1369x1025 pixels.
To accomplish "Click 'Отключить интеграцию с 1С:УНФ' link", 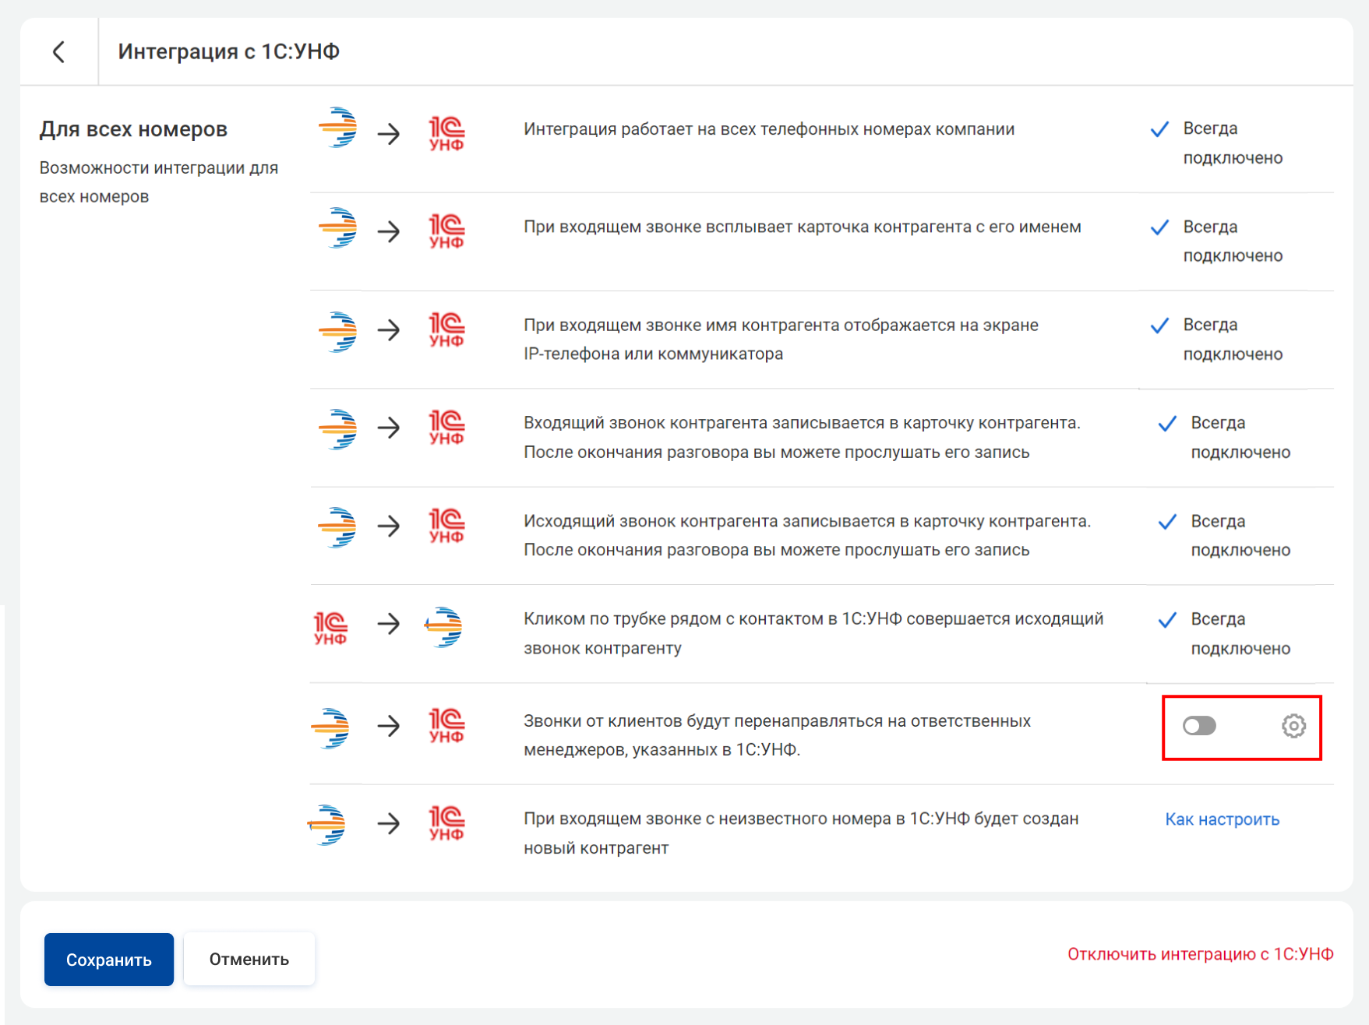I will click(1200, 954).
